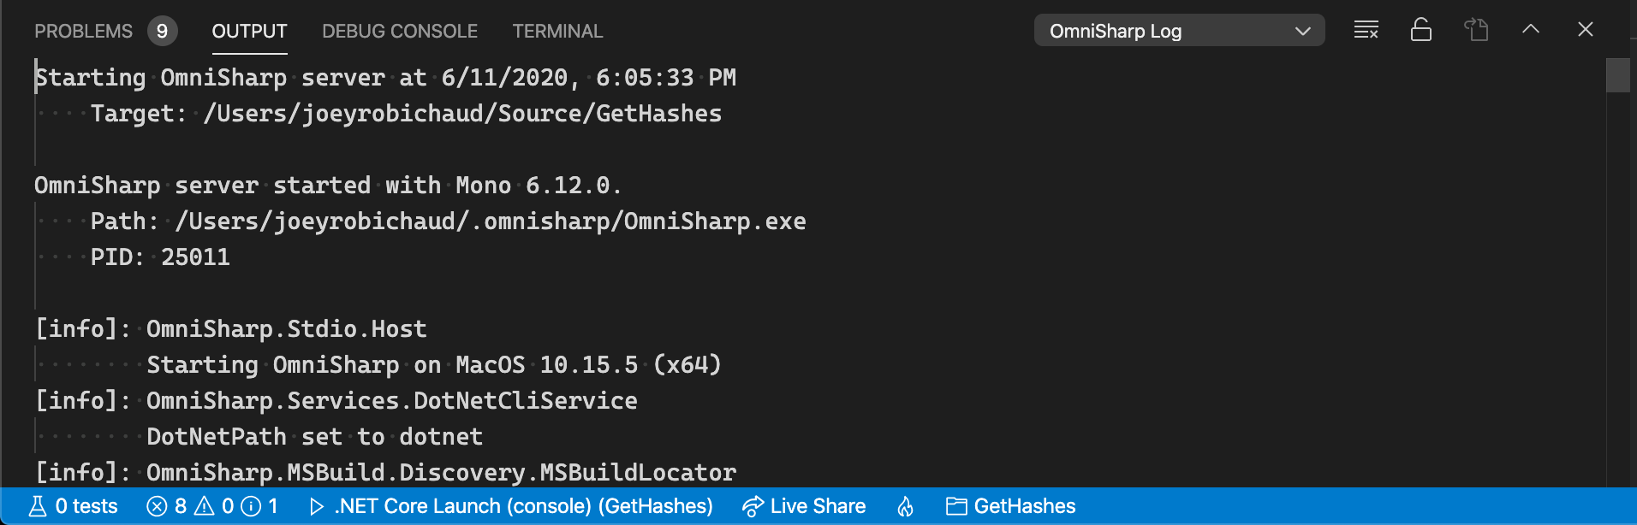Clear the OmniSharp Log output

[x=1366, y=29]
